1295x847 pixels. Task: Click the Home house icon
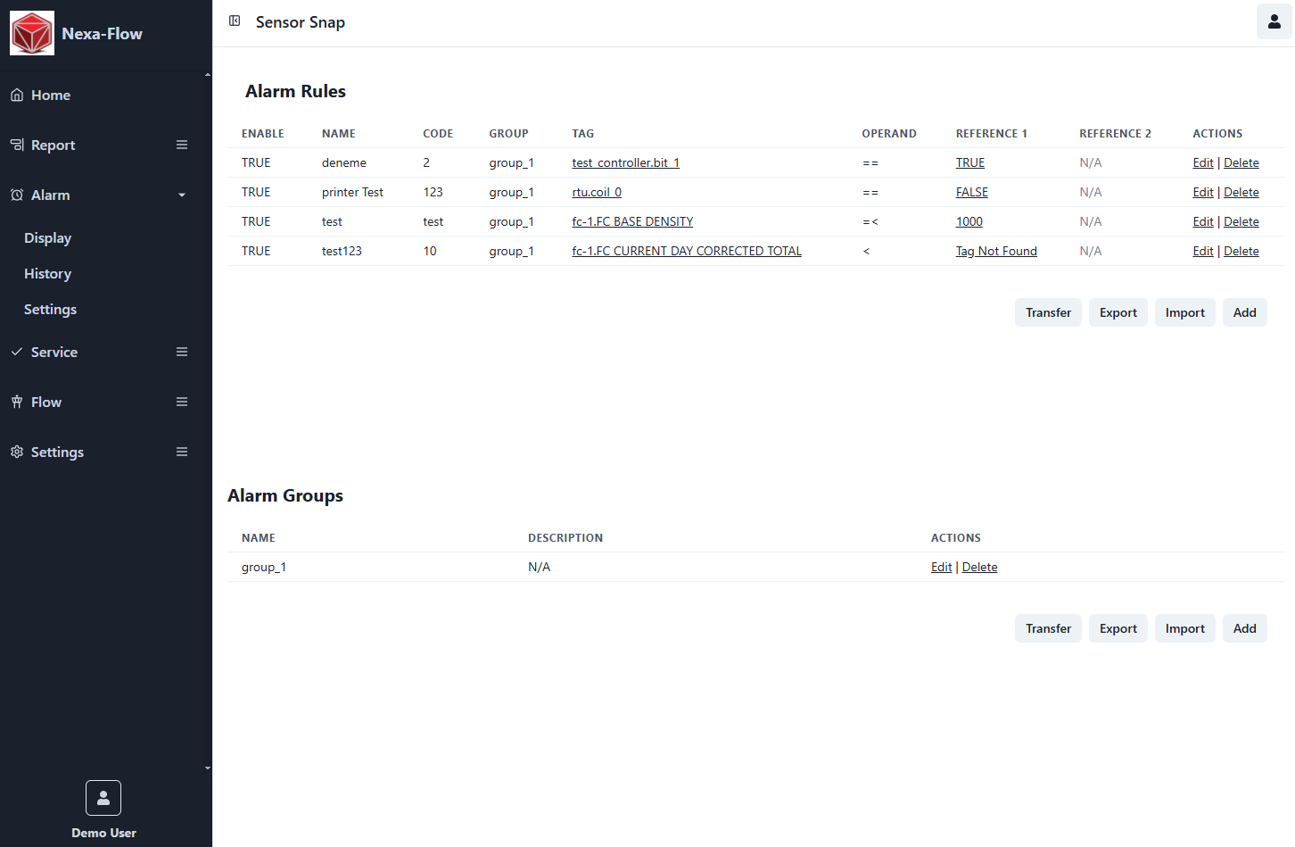[17, 95]
